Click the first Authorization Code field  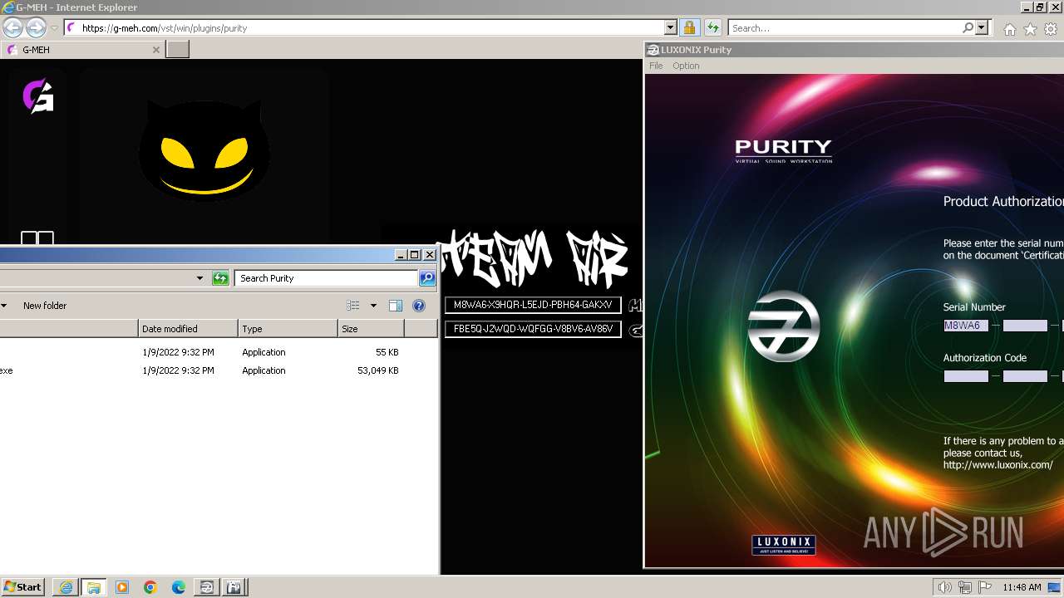[x=966, y=376]
